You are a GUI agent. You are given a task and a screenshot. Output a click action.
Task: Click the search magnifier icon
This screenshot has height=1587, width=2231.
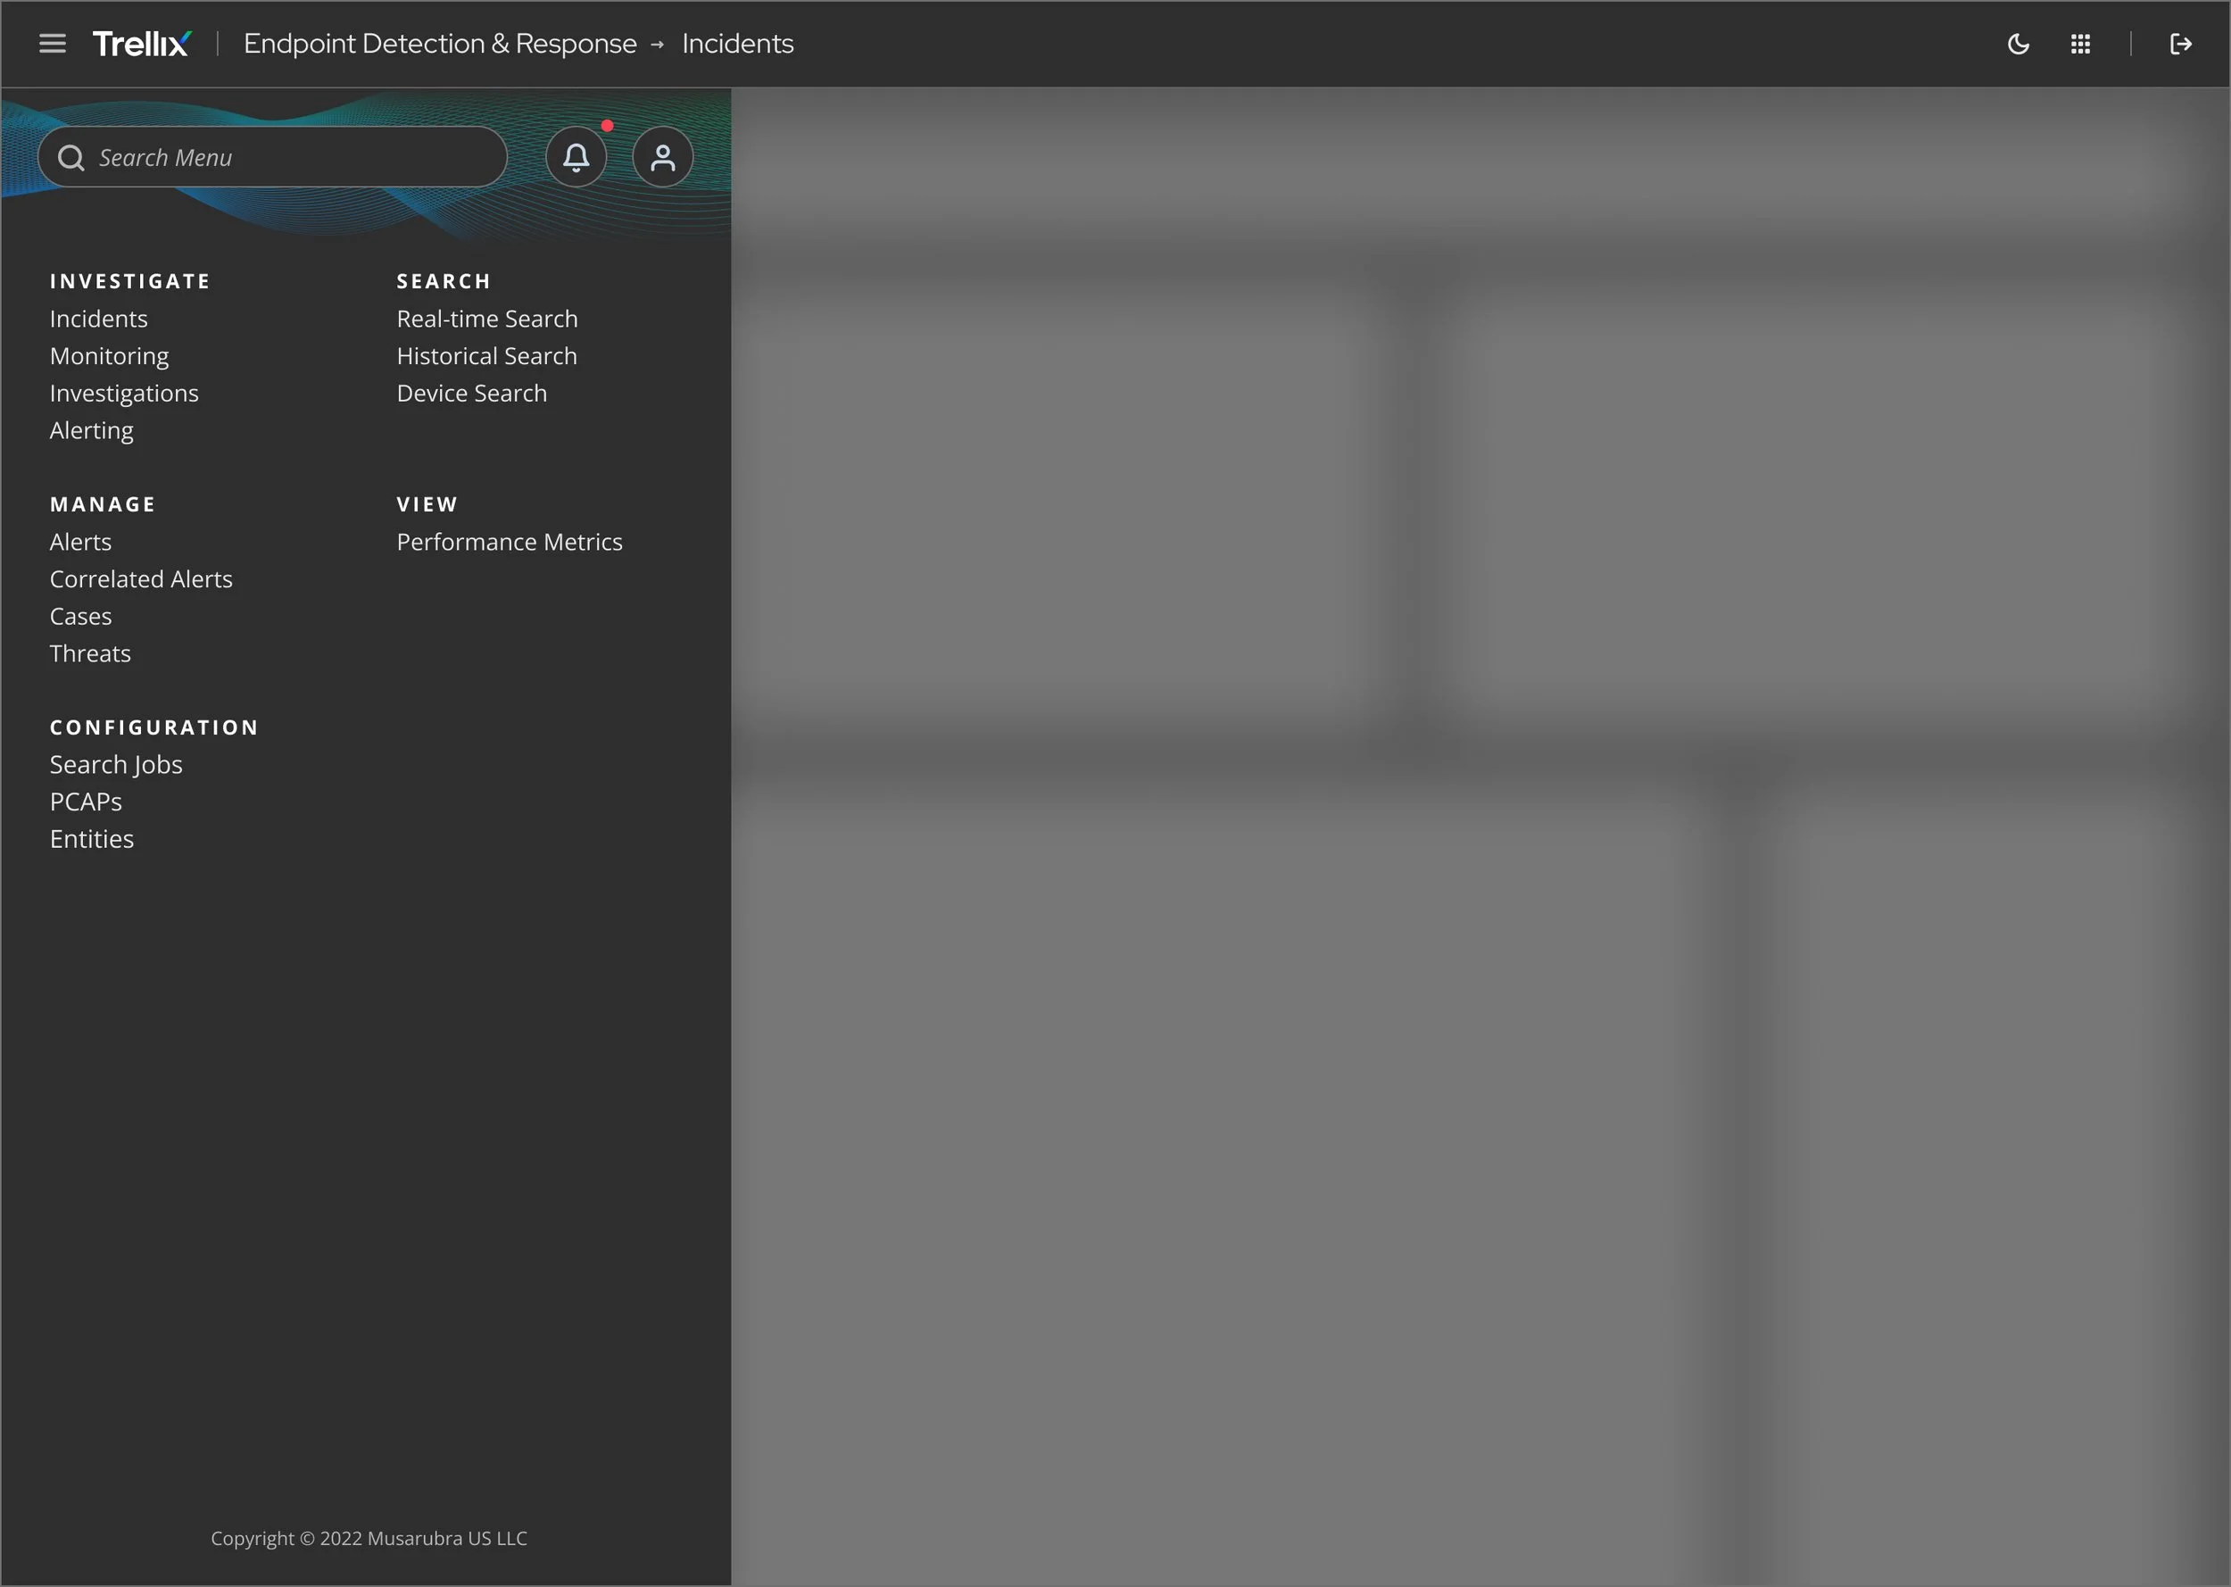point(70,157)
